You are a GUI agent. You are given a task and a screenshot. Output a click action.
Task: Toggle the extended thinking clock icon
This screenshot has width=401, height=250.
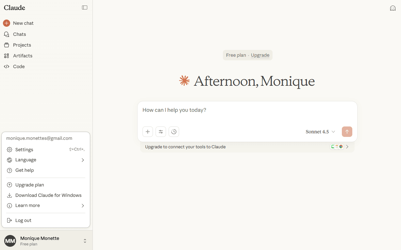pyautogui.click(x=174, y=132)
